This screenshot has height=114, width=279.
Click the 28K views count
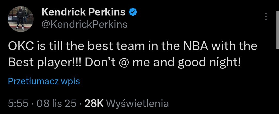pyautogui.click(x=94, y=104)
